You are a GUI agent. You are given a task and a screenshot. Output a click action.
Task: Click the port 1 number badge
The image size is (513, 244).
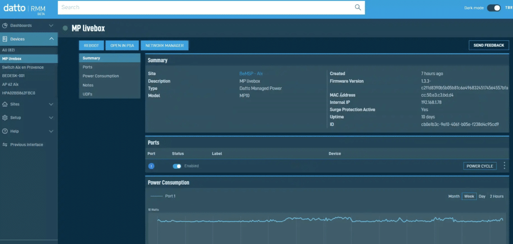pos(151,166)
